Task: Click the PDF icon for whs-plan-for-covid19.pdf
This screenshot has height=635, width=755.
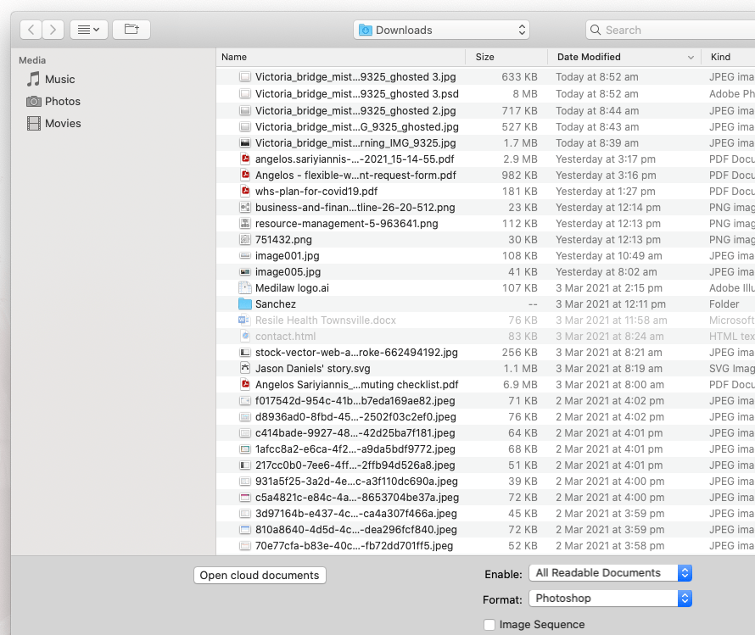Action: [244, 191]
